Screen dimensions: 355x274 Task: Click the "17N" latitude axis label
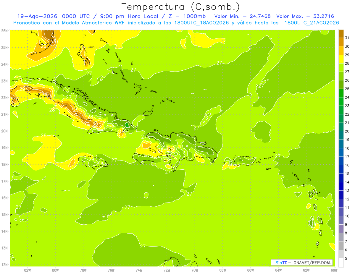[4, 181]
